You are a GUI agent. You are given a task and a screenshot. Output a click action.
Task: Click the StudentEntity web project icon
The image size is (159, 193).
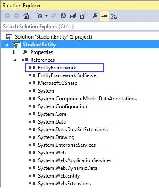pos(17,45)
